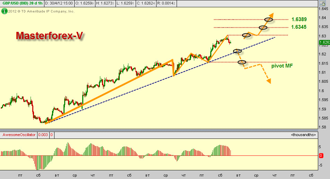Click the oval marker on the blue dashed trendline

click(x=237, y=51)
